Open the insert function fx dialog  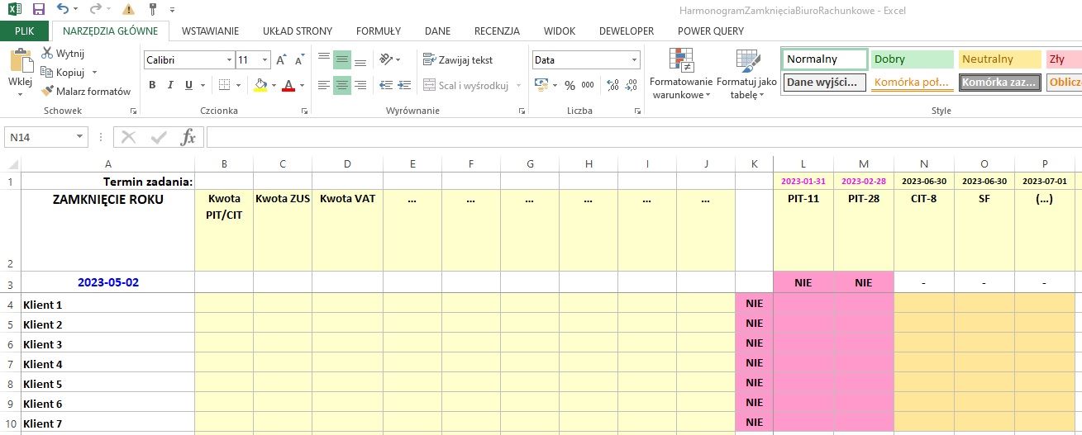click(188, 137)
